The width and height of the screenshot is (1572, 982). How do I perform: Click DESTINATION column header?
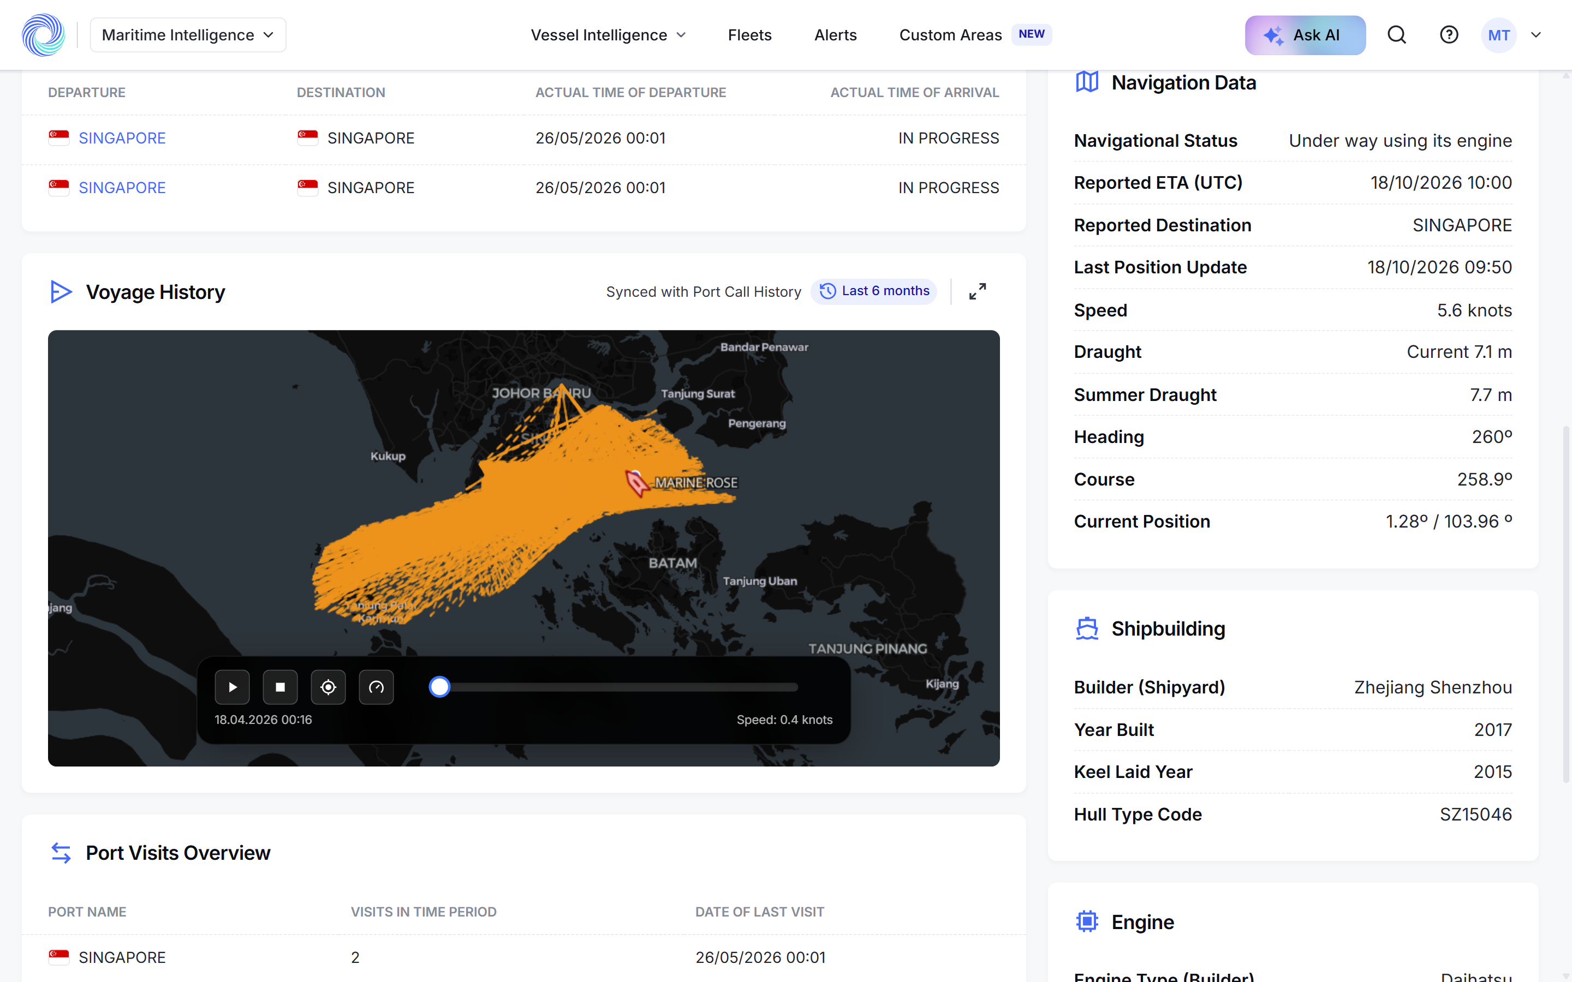pos(341,93)
